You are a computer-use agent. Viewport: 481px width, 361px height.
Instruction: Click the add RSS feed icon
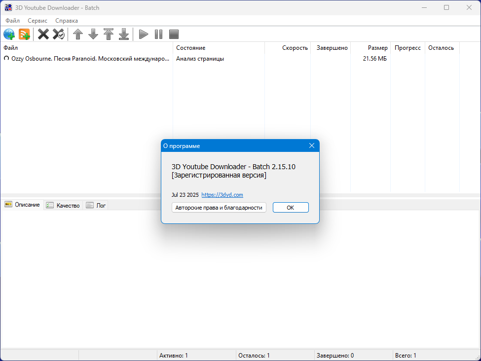click(x=24, y=34)
